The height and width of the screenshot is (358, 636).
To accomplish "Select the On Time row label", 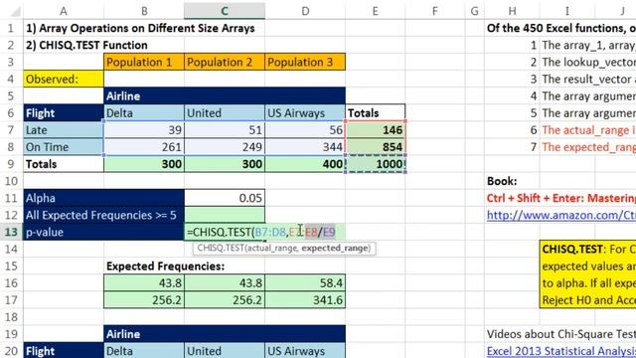I will coord(64,147).
